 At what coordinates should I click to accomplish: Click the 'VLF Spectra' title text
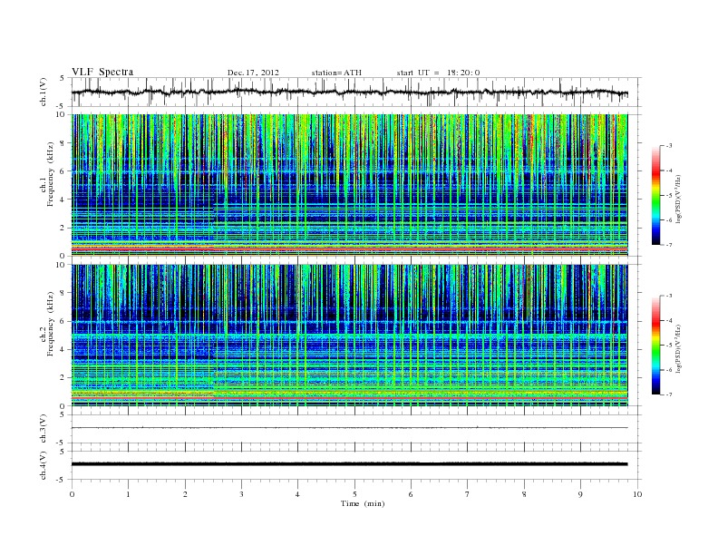[102, 72]
